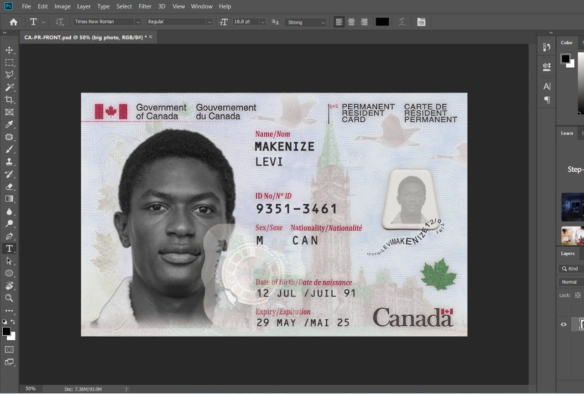Screen dimensions: 584x394
Task: Open the Filter menu
Action: (145, 6)
